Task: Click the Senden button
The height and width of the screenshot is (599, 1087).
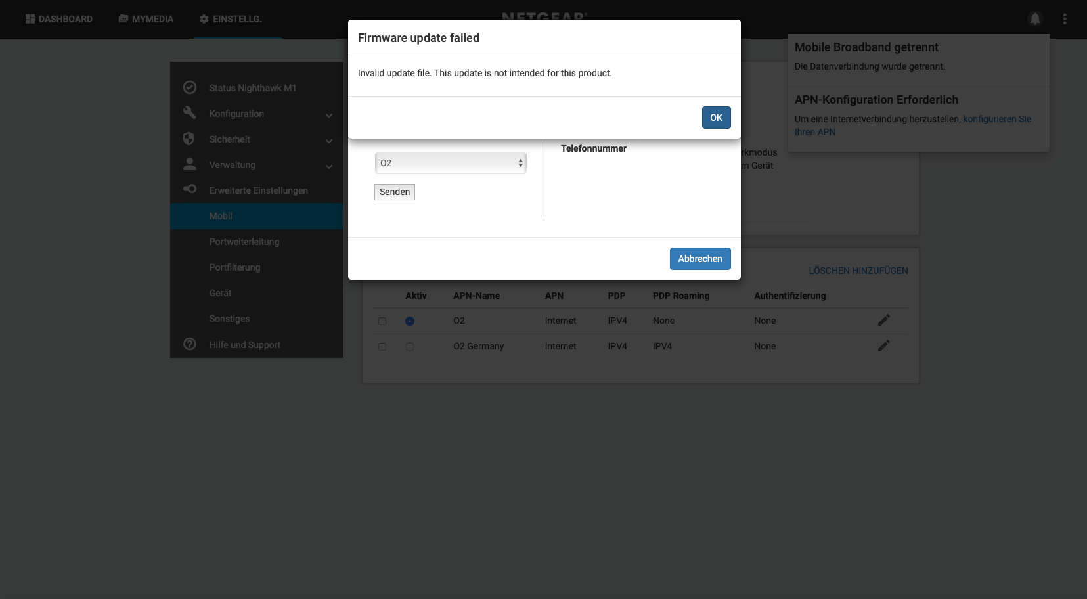Action: (x=395, y=192)
